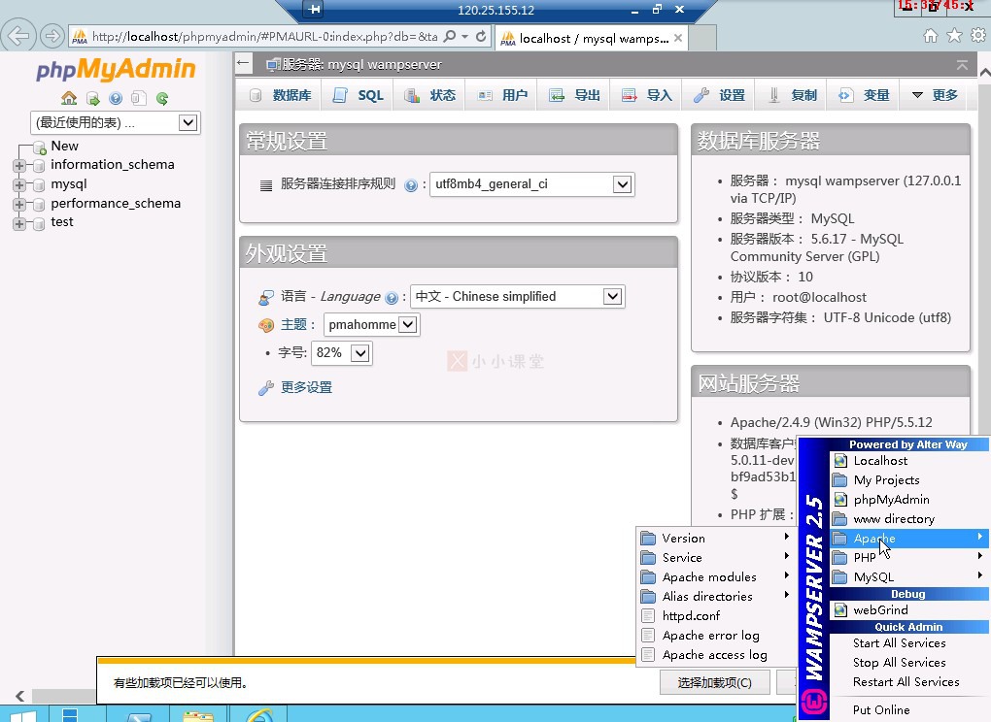Screen dimensions: 991x722
Task: Open the language dropdown Chinese simplified
Action: tap(518, 297)
